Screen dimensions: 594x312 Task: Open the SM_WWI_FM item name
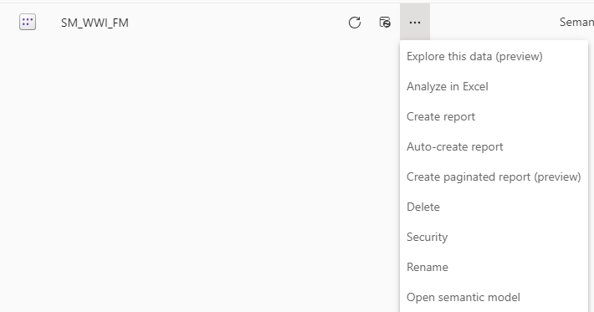(x=95, y=23)
